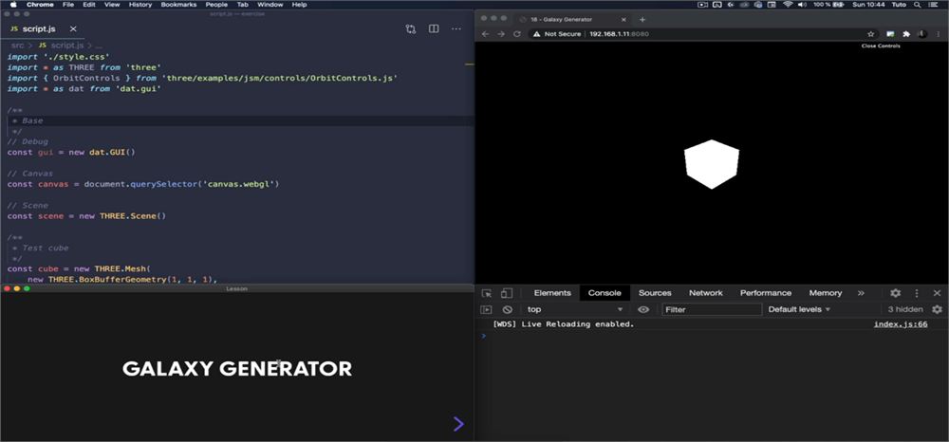949x442 pixels.
Task: Switch to the Sources tab in DevTools
Action: pyautogui.click(x=655, y=293)
